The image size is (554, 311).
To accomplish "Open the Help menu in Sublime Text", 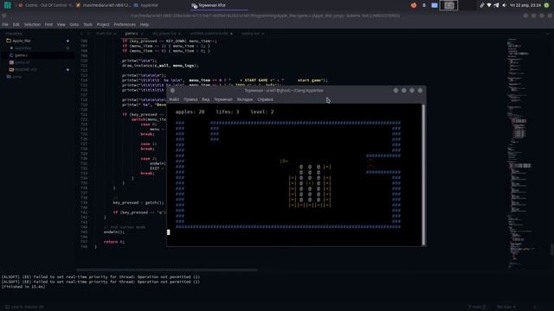I will (145, 25).
